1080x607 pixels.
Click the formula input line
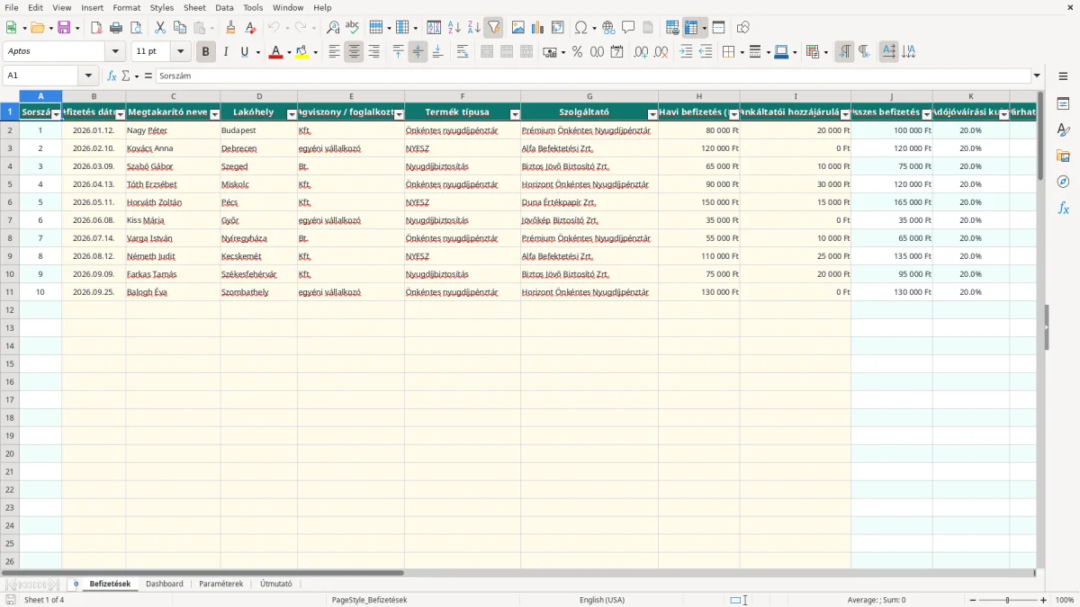pyautogui.click(x=592, y=76)
